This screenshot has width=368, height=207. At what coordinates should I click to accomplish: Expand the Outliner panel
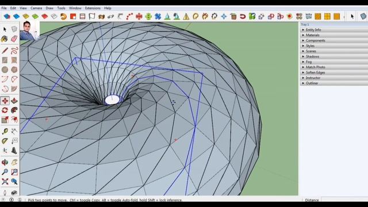click(334, 83)
